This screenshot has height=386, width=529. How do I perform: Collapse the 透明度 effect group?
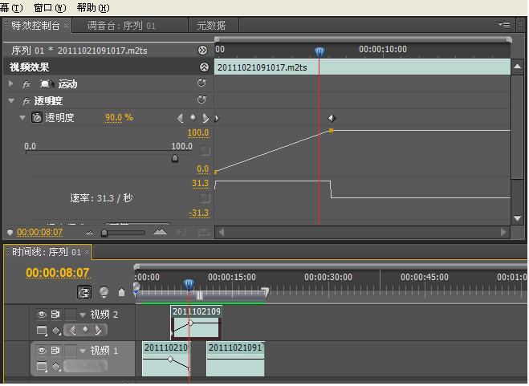click(11, 100)
